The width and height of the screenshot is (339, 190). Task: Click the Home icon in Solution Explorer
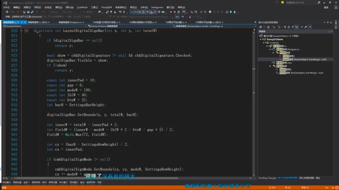[x=268, y=27]
